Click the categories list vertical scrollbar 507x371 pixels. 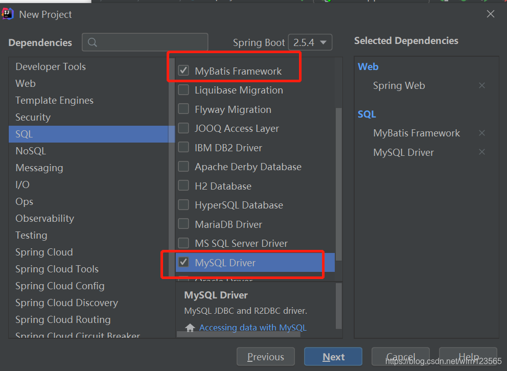click(172, 168)
